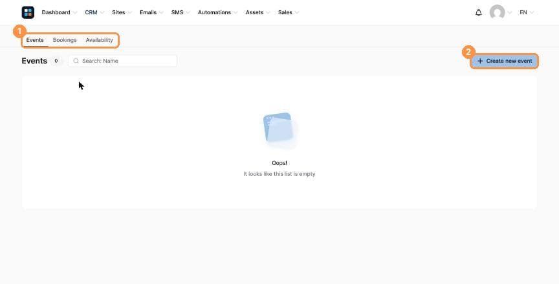
Task: Open the EN language selector
Action: (527, 12)
